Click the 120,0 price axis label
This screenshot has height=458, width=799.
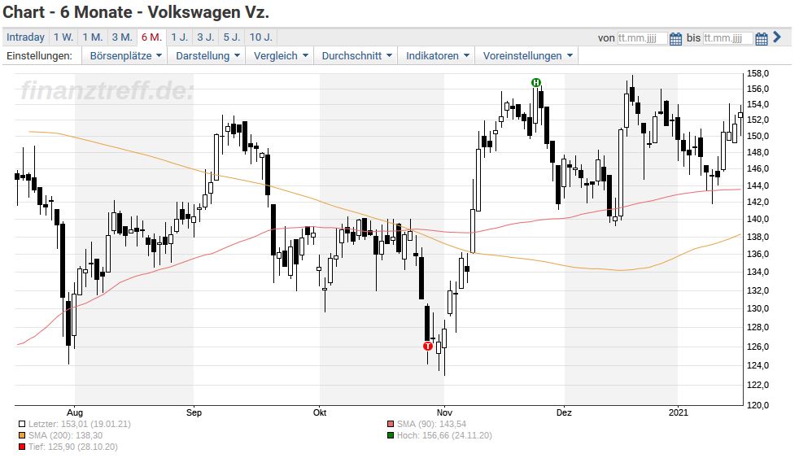(x=758, y=405)
